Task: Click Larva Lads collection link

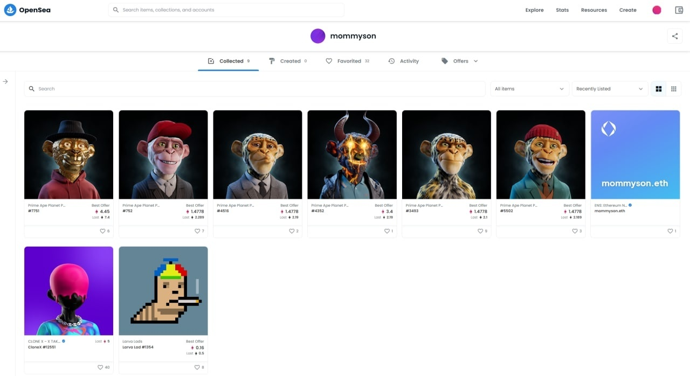Action: point(133,342)
